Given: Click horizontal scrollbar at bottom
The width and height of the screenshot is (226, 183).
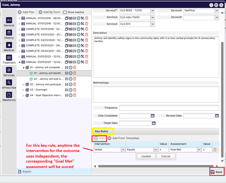Looking at the screenshot, I should point(156,166).
